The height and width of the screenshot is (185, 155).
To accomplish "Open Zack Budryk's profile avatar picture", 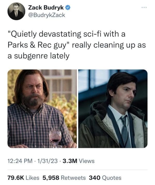I will 16,11.
